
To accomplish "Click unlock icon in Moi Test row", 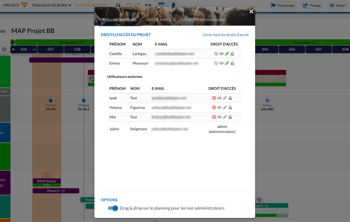I will (x=230, y=117).
